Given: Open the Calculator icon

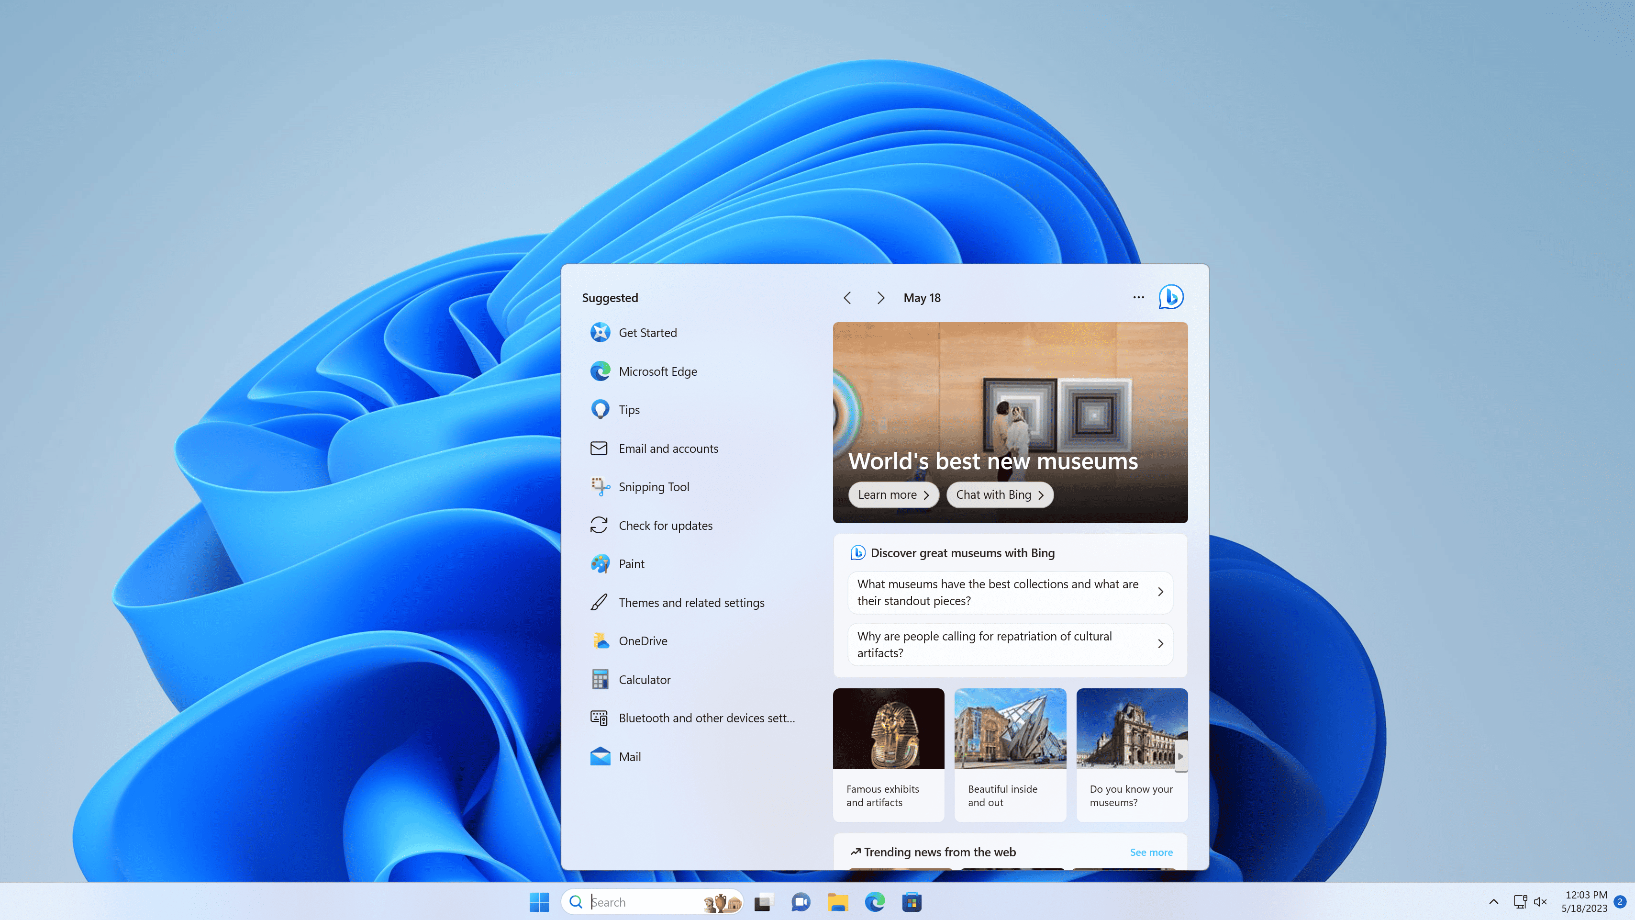Looking at the screenshot, I should point(600,679).
